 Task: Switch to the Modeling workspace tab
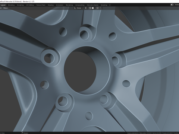click(x=11, y=5)
